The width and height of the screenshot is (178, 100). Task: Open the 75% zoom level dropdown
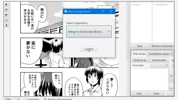12,99
